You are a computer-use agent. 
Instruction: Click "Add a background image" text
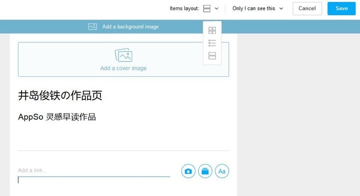tap(130, 27)
